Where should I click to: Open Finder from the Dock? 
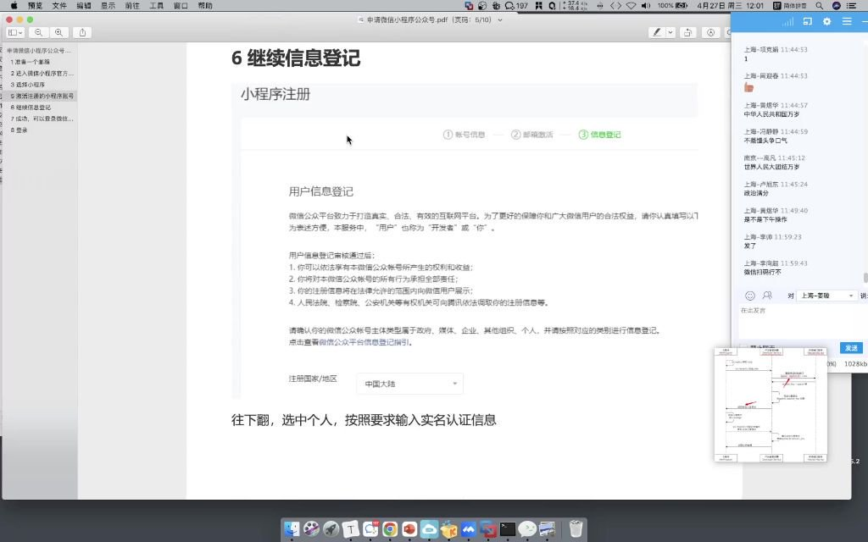click(x=292, y=529)
